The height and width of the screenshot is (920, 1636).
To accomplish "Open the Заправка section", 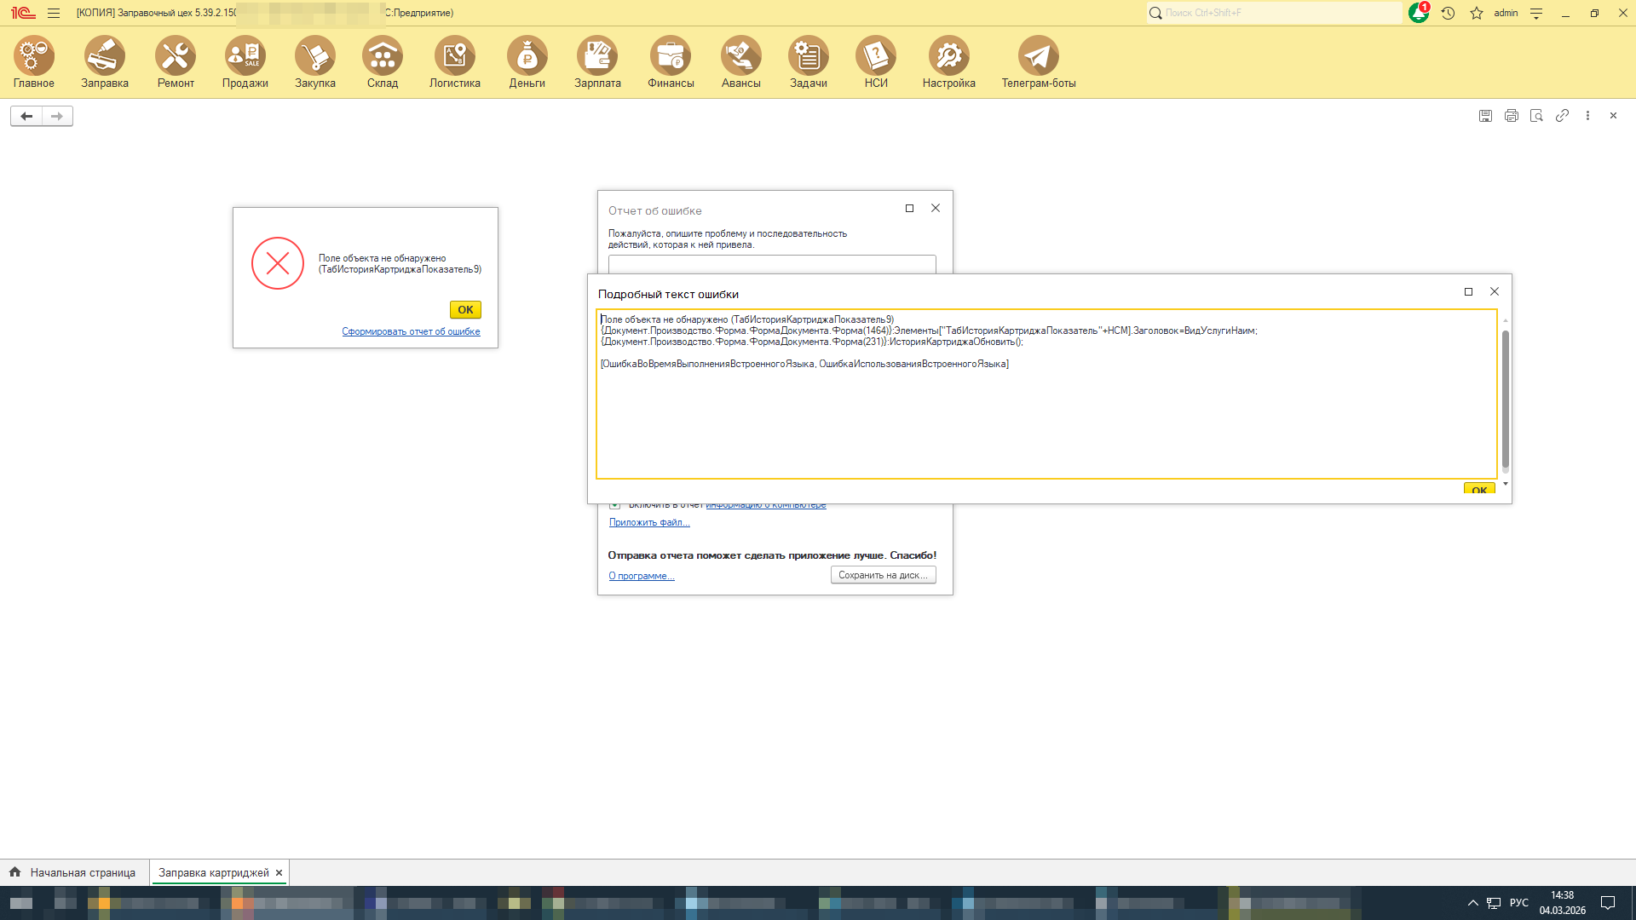I will pyautogui.click(x=105, y=62).
